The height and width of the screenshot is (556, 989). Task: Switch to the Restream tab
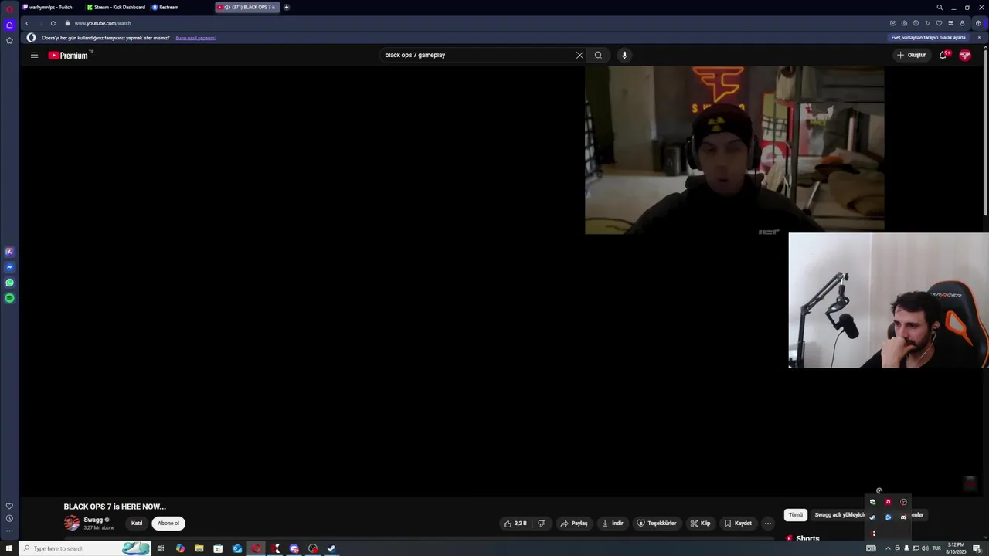(x=165, y=7)
